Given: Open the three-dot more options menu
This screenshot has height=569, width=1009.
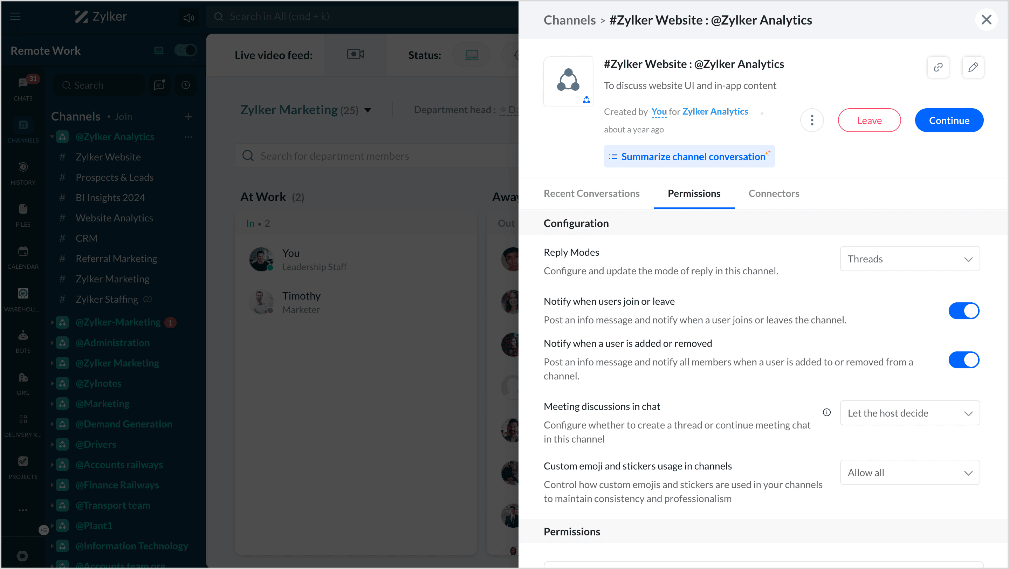Looking at the screenshot, I should (x=812, y=120).
